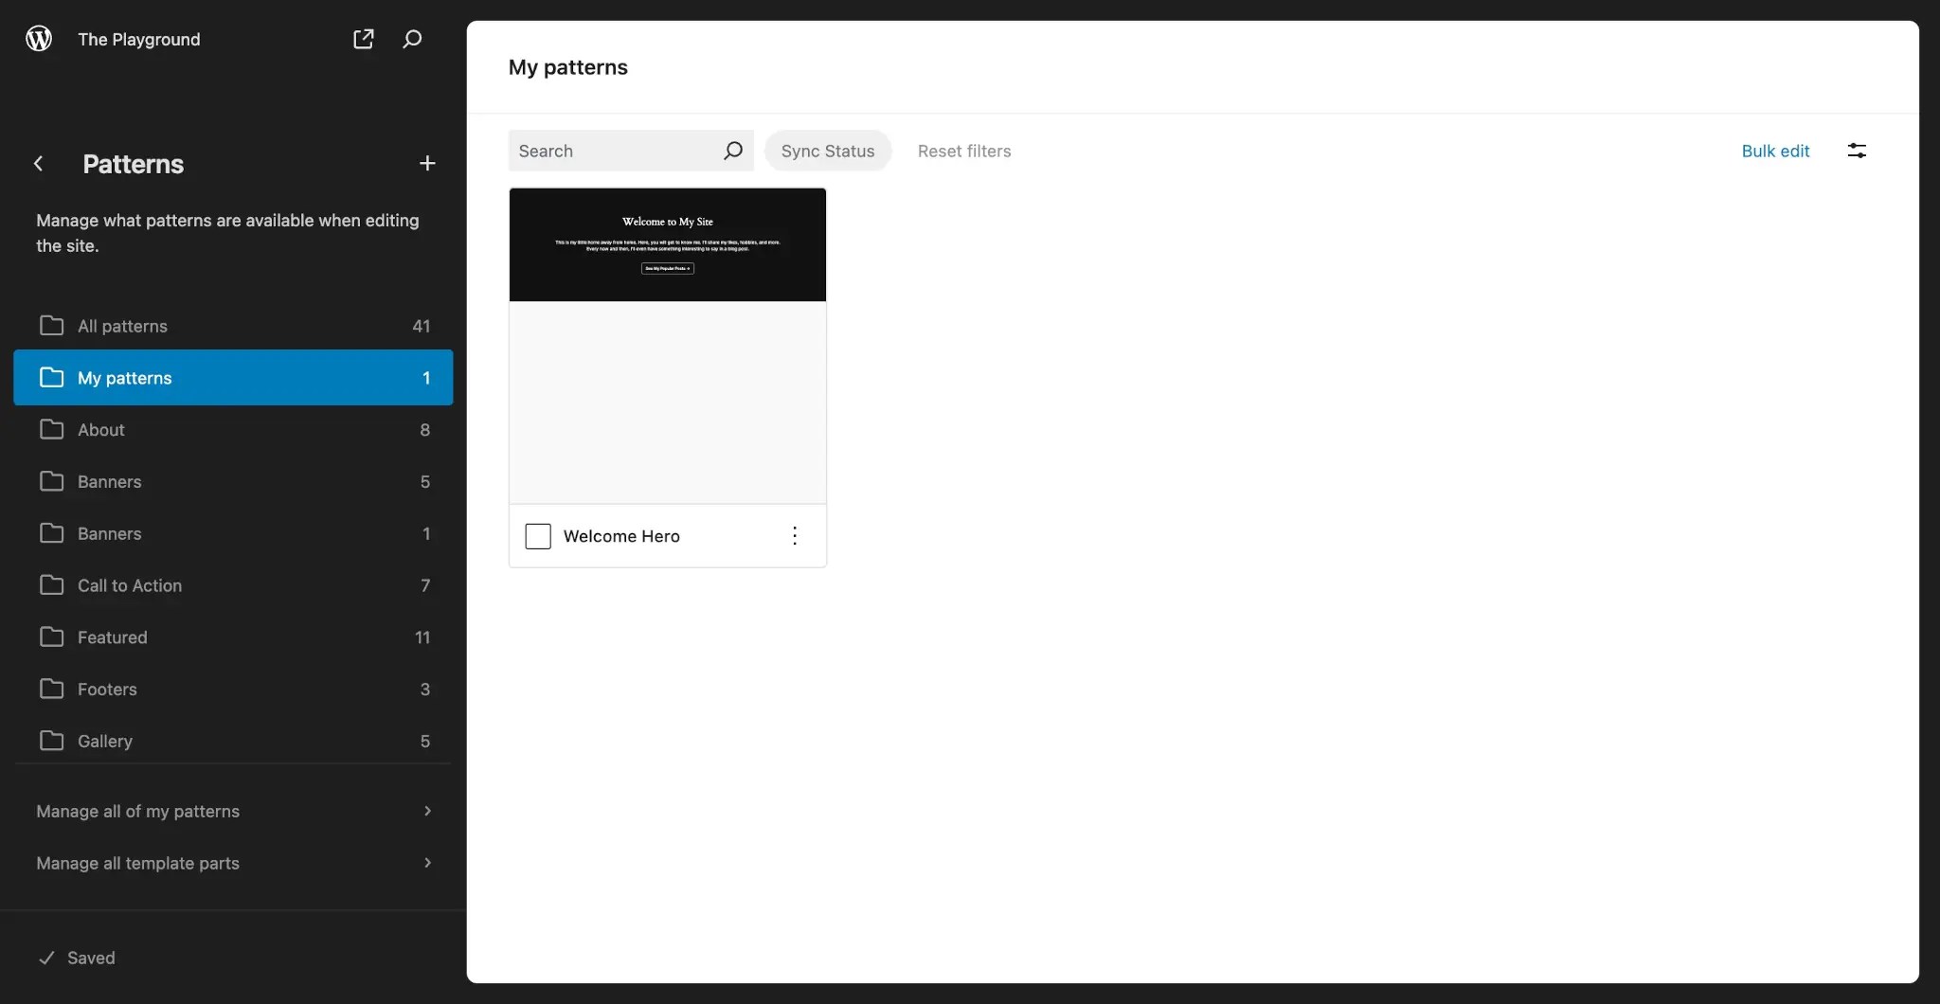Expand Manage all template parts
Image resolution: width=1940 pixels, height=1004 pixels.
pyautogui.click(x=137, y=863)
